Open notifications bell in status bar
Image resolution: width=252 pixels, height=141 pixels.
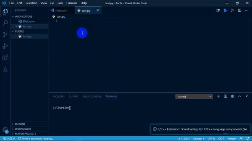point(248,138)
